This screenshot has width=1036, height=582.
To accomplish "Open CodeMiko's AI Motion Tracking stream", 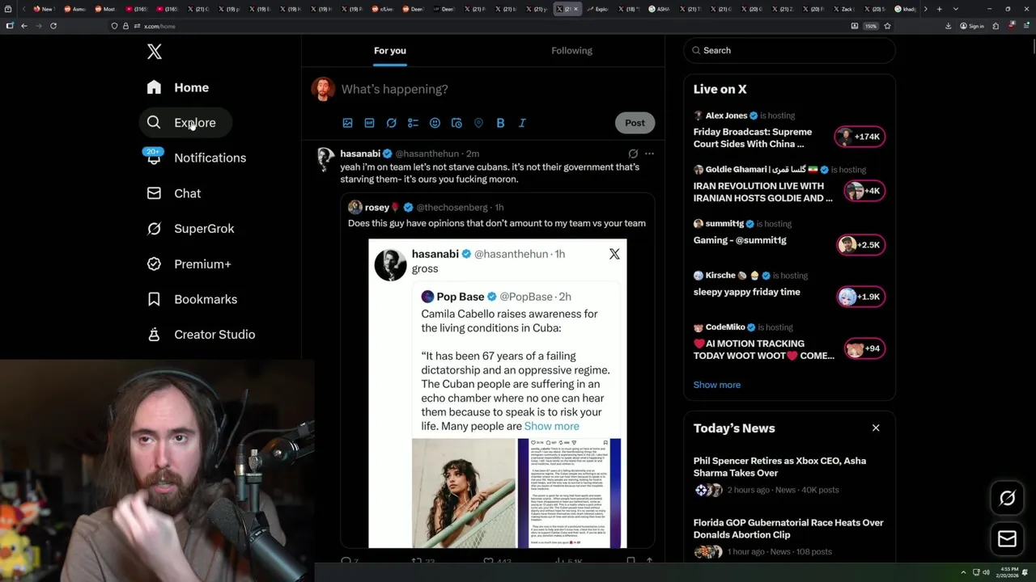I will 763,349.
